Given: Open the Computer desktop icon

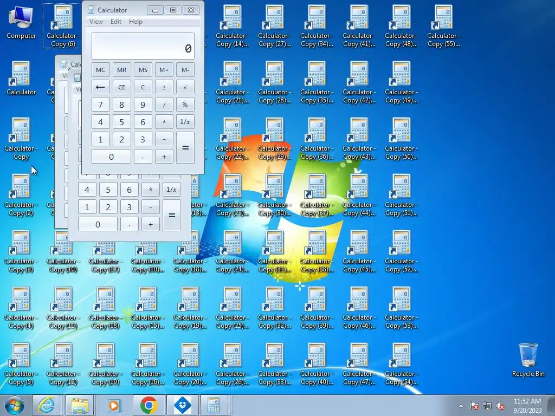Looking at the screenshot, I should coord(21,23).
